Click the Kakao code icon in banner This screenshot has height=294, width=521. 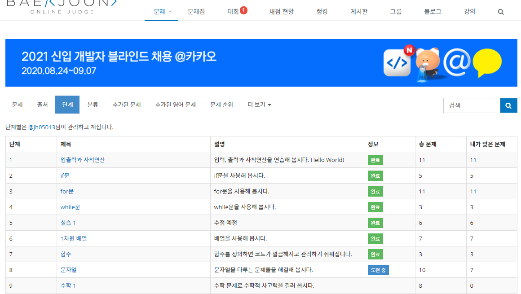point(397,62)
